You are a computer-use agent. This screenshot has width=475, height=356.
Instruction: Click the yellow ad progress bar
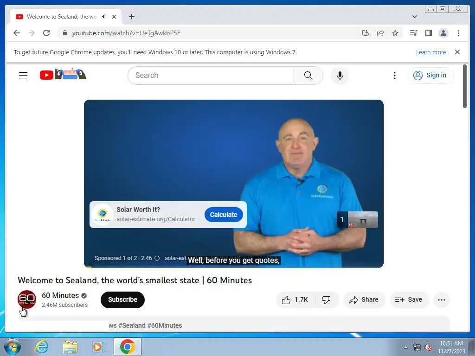[88, 267]
